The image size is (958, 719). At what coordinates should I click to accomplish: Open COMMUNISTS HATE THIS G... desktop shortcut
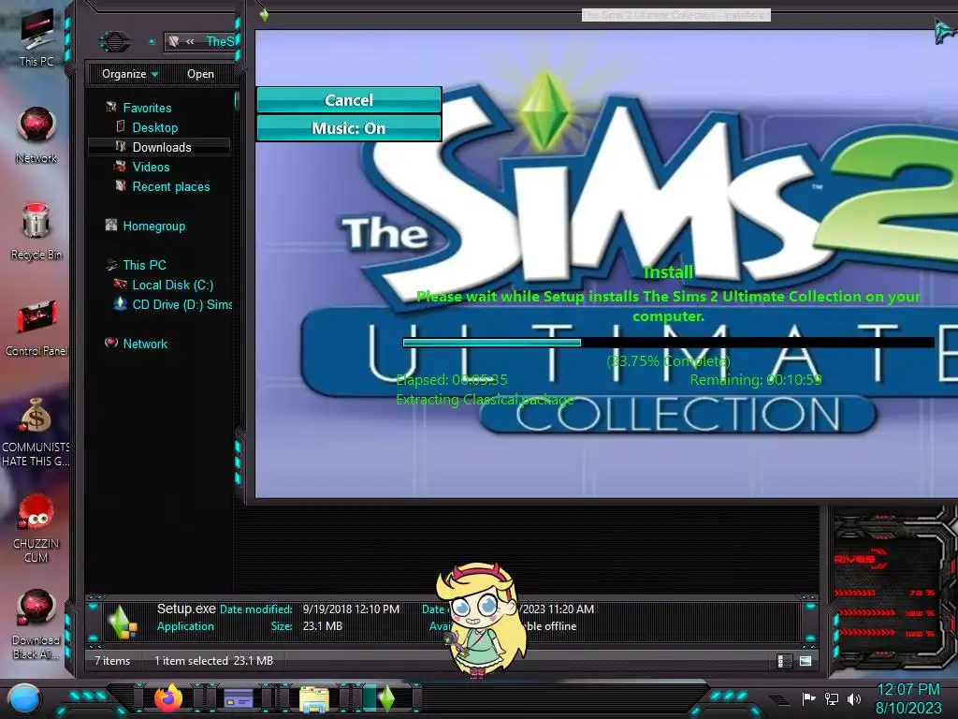[36, 433]
